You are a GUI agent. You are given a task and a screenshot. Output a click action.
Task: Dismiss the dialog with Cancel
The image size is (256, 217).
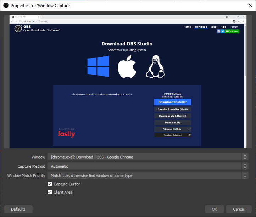click(239, 209)
